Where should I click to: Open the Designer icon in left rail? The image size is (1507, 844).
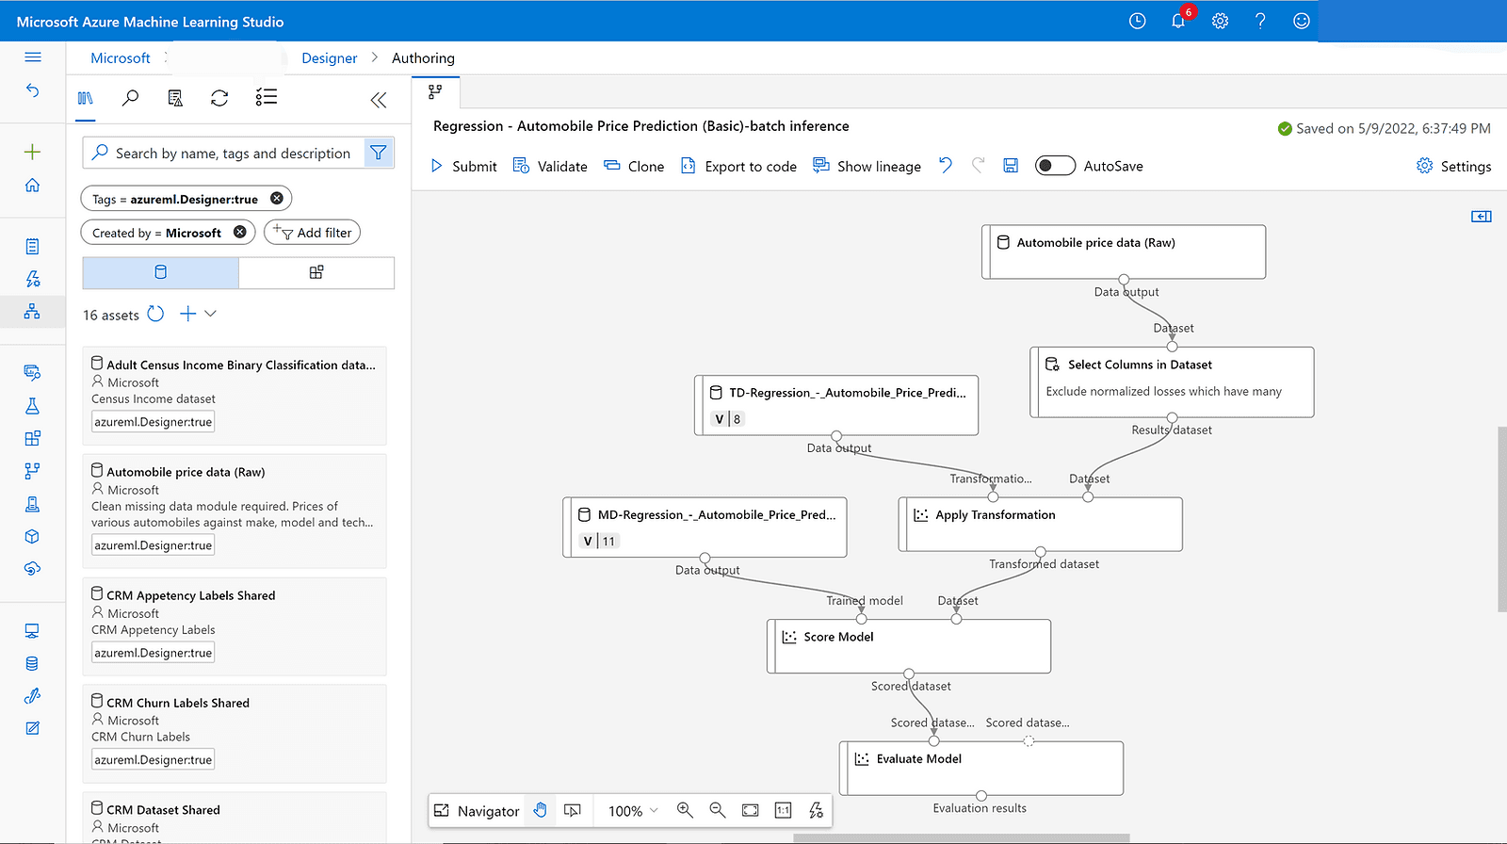(x=33, y=312)
